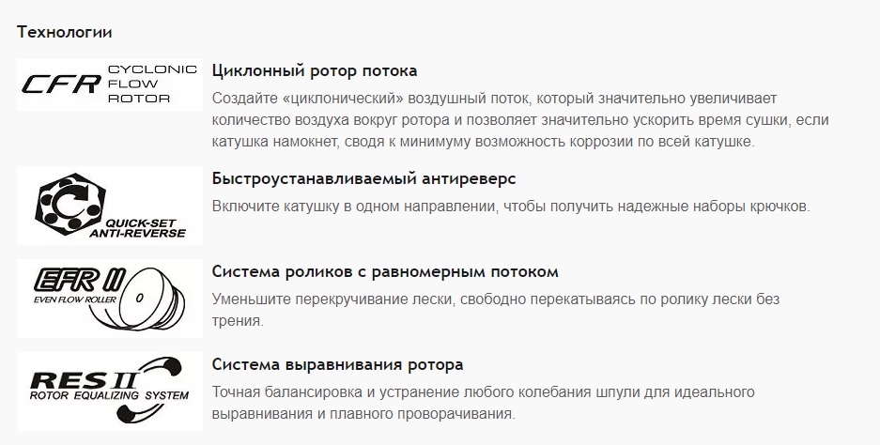Click the RES II logo lettering
880x445 pixels.
(83, 380)
